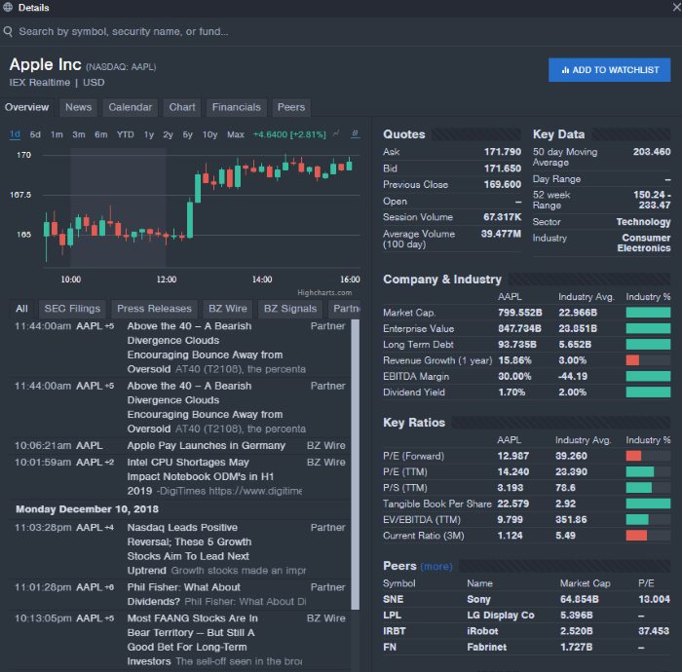682x672 pixels.
Task: Click the SNE peer symbol
Action: pos(394,599)
